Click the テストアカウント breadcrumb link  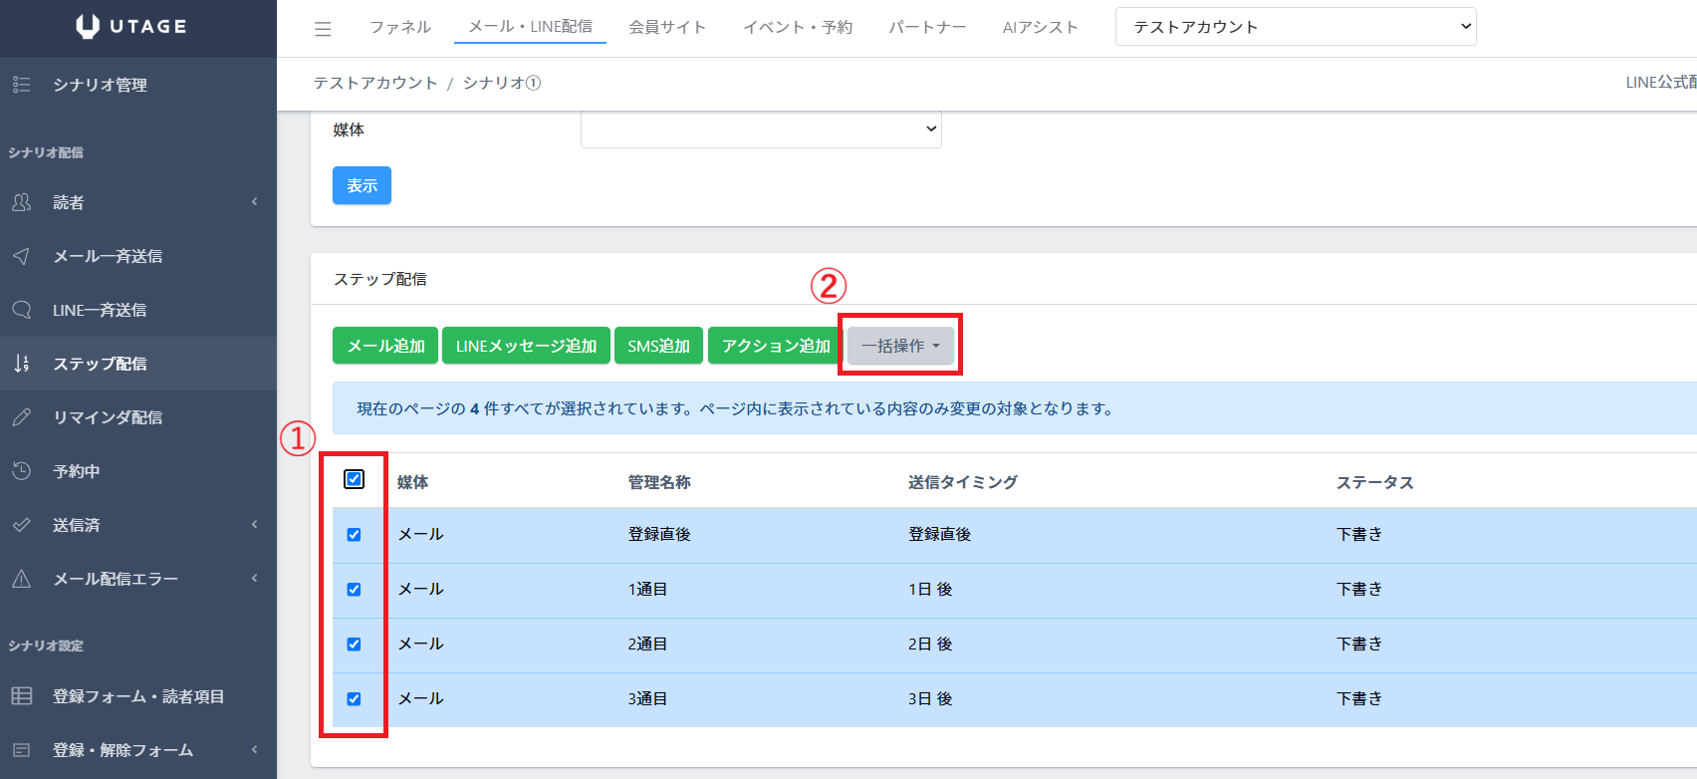[x=375, y=83]
